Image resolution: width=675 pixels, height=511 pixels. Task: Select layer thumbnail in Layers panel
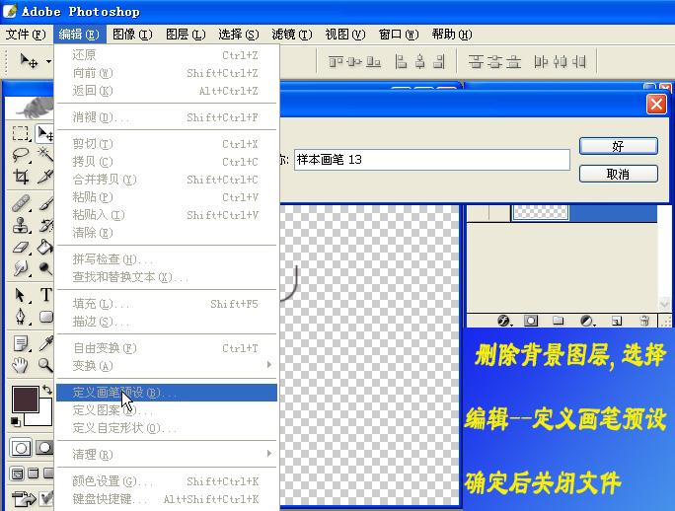[541, 213]
